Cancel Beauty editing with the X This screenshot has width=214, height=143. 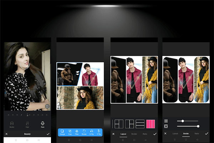click(x=6, y=134)
